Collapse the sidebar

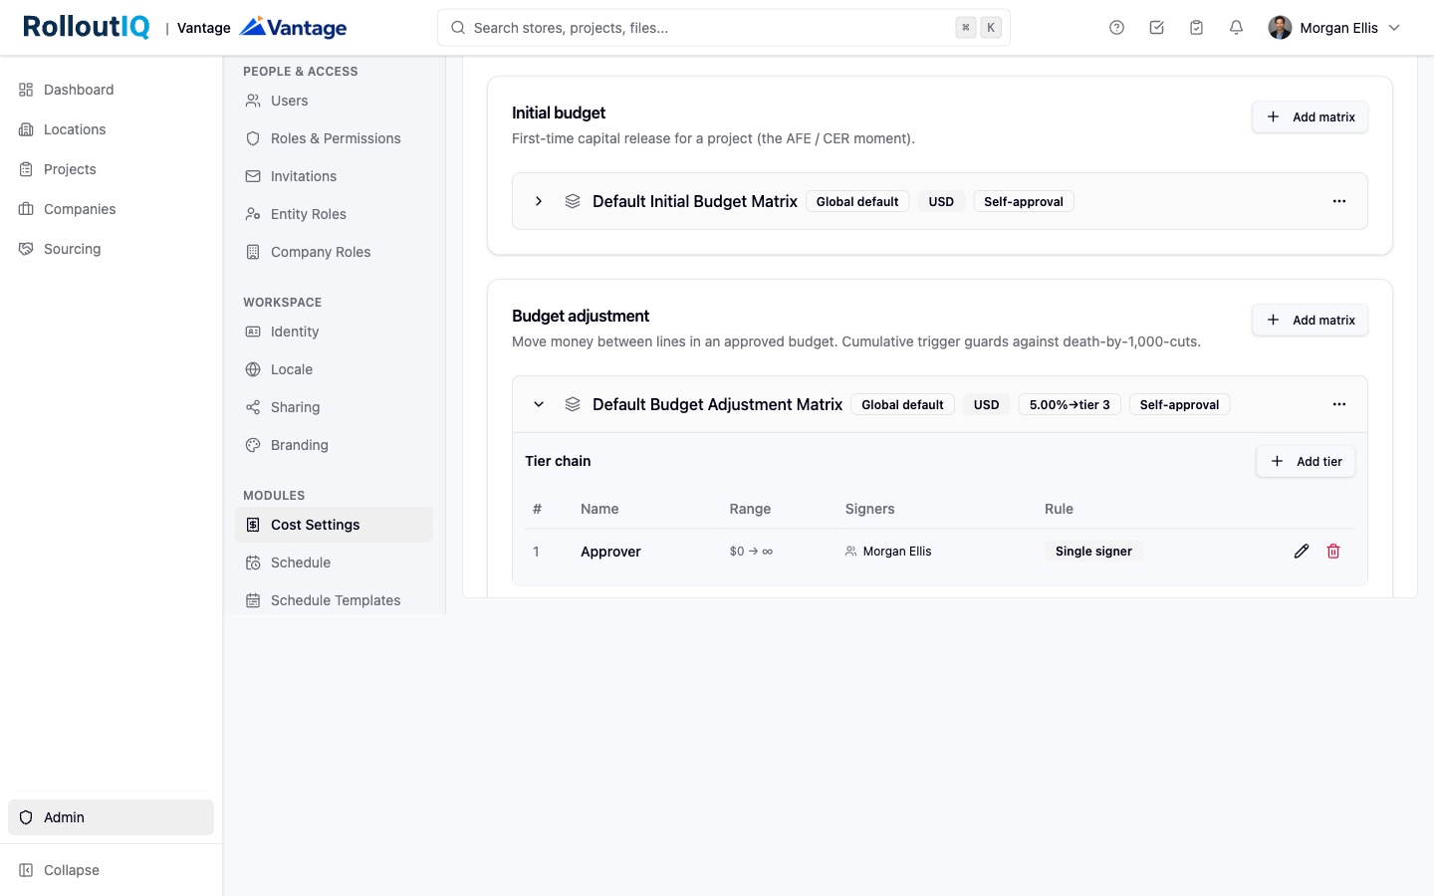(111, 870)
